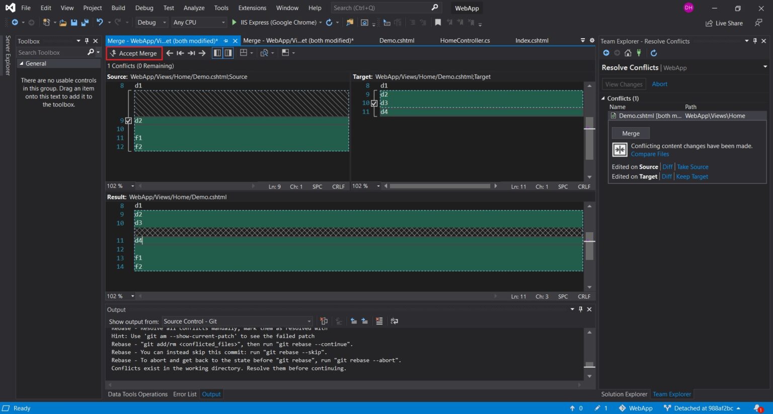Click the Team Explorer Home icon
Image resolution: width=773 pixels, height=414 pixels.
point(628,53)
